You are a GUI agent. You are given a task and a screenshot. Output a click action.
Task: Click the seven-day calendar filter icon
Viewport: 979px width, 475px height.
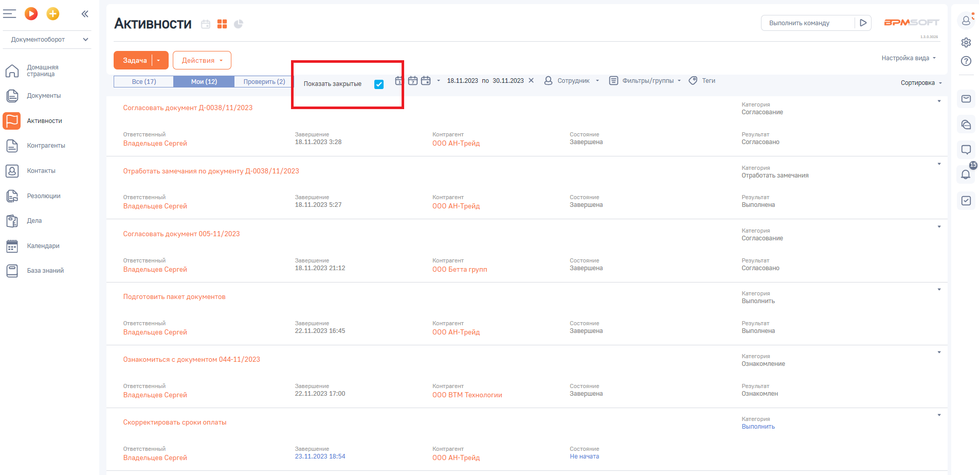[413, 81]
